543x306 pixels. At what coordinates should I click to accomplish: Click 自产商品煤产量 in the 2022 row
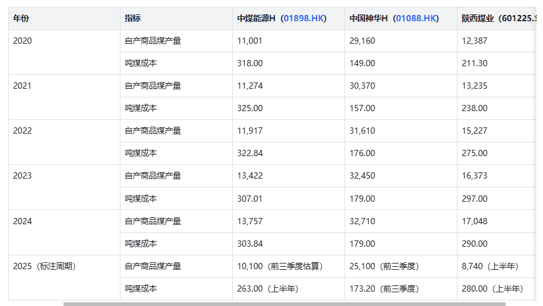click(x=153, y=131)
